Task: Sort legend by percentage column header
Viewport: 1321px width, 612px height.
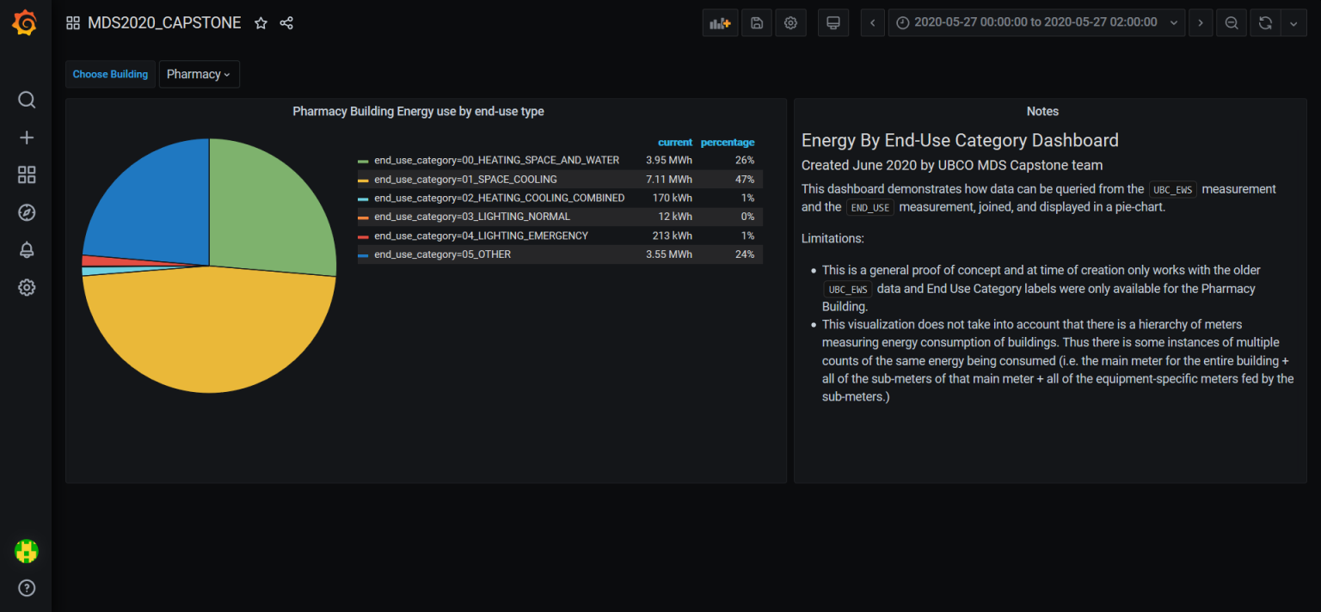Action: [728, 142]
